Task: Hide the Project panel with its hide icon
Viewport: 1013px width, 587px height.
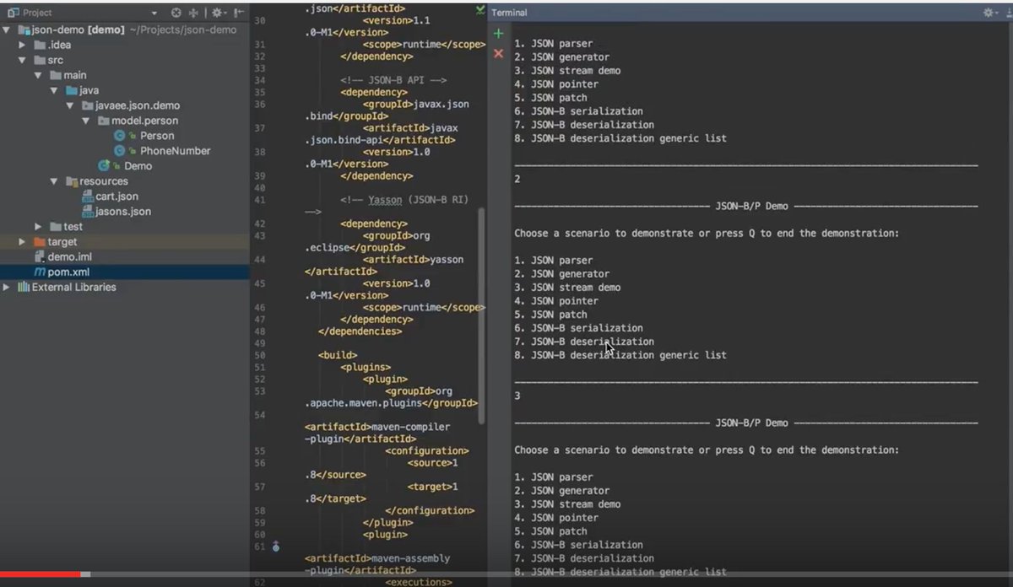Action: [x=240, y=13]
